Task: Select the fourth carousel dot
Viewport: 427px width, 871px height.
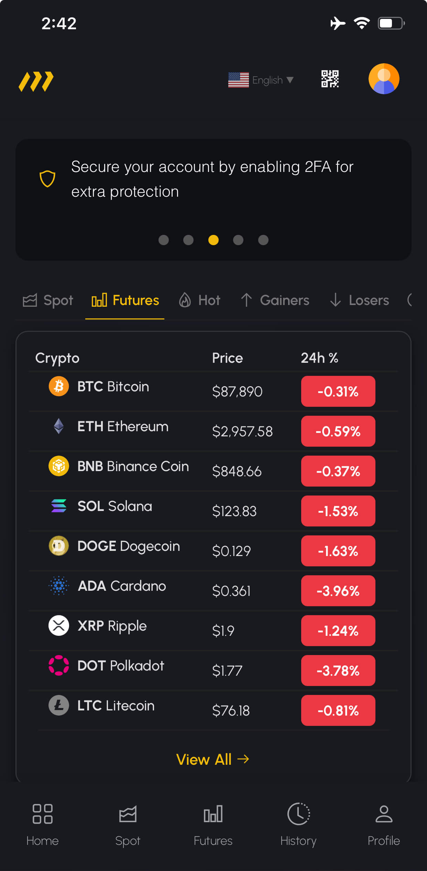Action: 238,240
